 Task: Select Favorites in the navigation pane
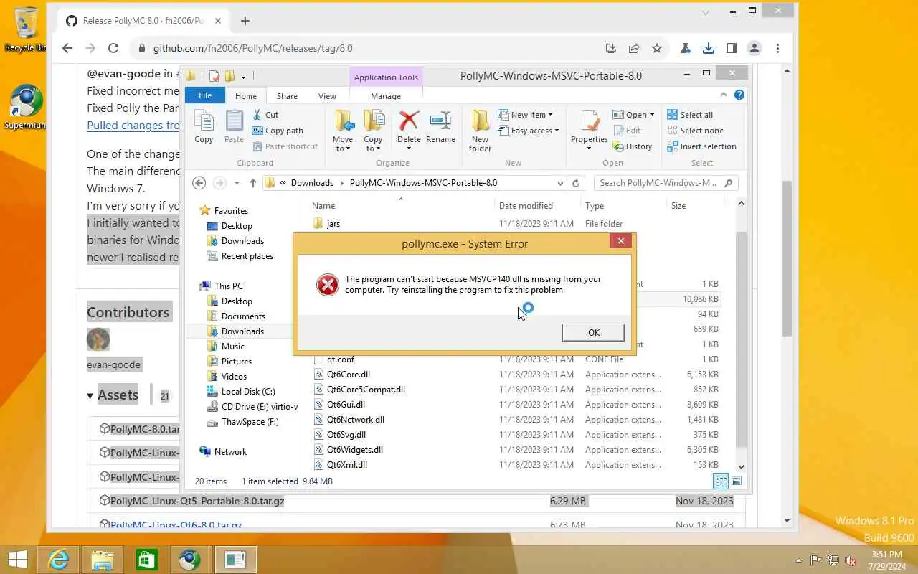tap(231, 211)
